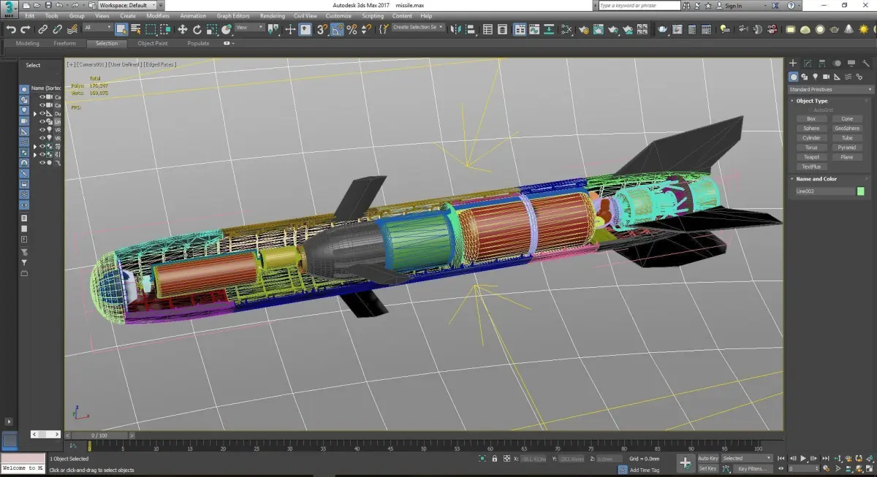Image resolution: width=877 pixels, height=477 pixels.
Task: Open the Graph Editors menu
Action: 234,15
